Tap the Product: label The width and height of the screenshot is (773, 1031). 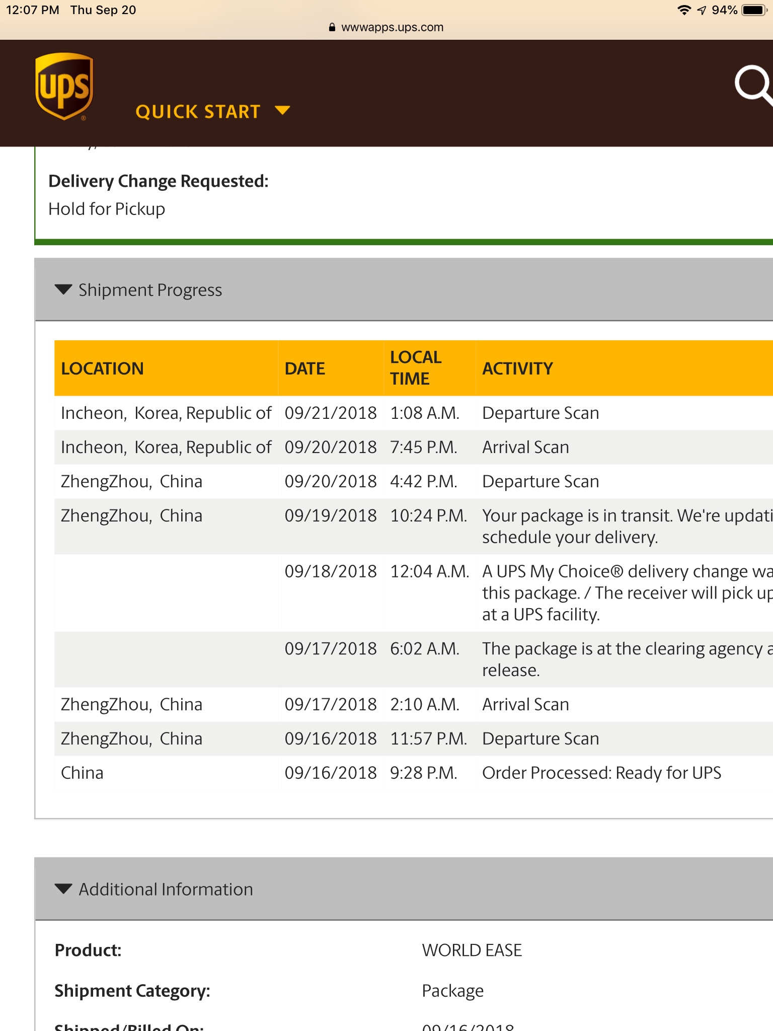tap(88, 950)
